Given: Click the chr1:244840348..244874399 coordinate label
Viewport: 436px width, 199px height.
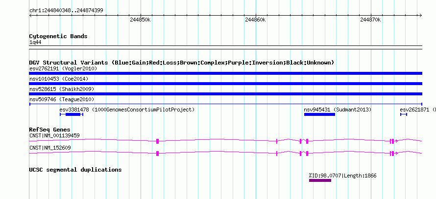Looking at the screenshot, I should coord(66,11).
